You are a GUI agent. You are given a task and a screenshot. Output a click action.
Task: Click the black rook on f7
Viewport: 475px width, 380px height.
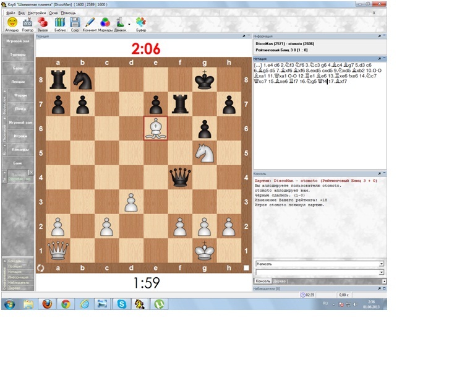180,104
